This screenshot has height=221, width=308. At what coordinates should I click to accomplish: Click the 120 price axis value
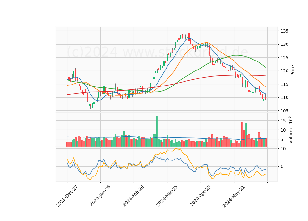click(x=284, y=71)
